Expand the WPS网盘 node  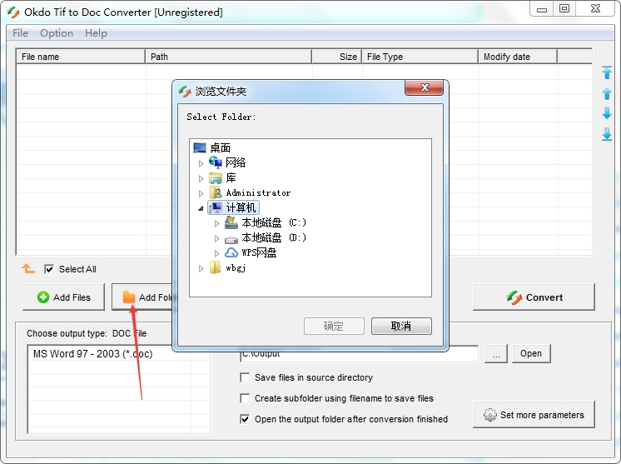pos(216,253)
